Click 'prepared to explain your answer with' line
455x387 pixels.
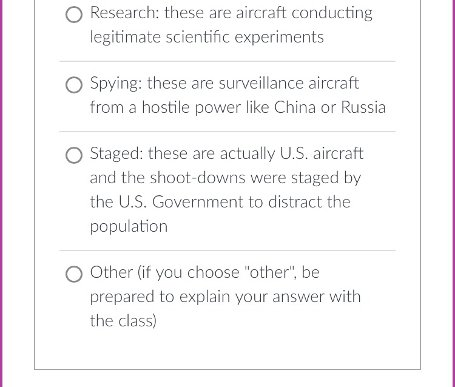click(x=225, y=297)
